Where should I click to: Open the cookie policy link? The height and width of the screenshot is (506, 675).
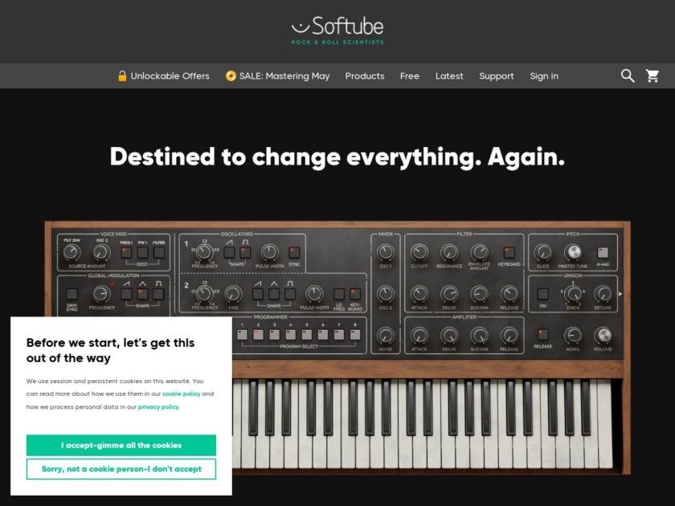(182, 394)
